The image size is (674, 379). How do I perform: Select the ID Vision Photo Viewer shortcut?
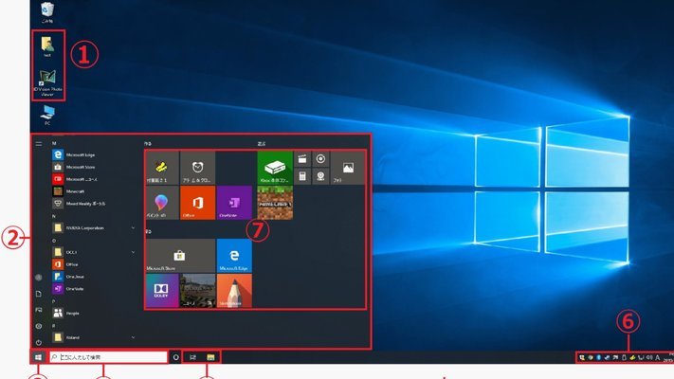click(x=47, y=83)
